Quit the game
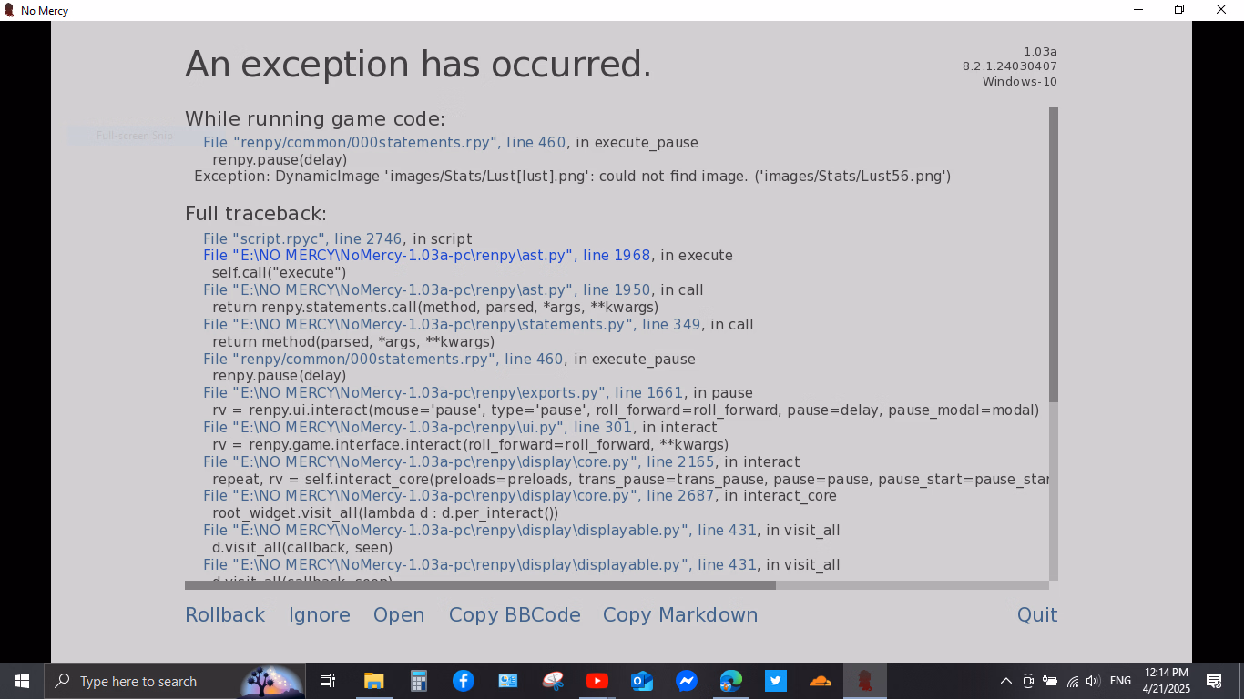Image resolution: width=1244 pixels, height=699 pixels. tap(1037, 615)
